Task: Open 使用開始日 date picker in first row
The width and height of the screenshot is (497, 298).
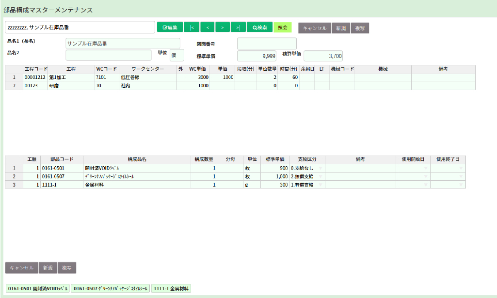Action: coord(426,168)
